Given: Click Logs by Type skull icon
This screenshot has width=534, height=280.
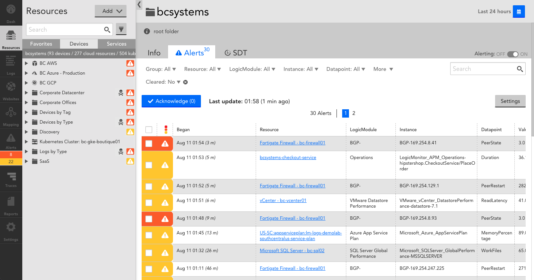Looking at the screenshot, I should coord(121,151).
